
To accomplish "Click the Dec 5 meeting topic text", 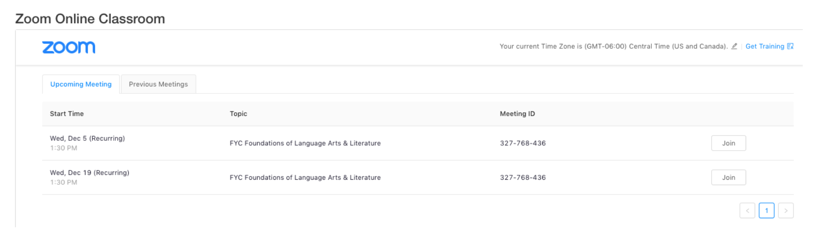I will [305, 143].
